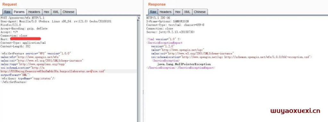This screenshot has height=122, width=328.
Task: Click the java.lang.NullPointerException text
Action: pyautogui.click(x=184, y=64)
